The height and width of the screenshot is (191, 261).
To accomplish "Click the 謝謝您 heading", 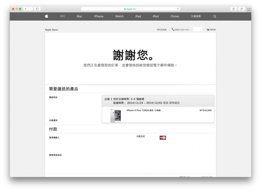I will [x=133, y=55].
